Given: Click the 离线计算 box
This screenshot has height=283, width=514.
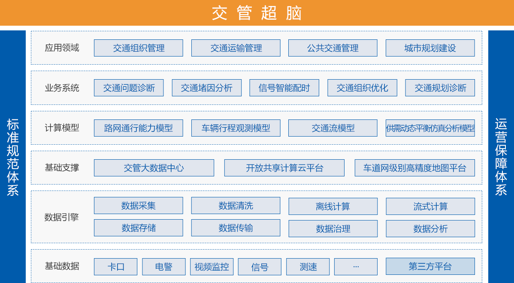Looking at the screenshot, I should [333, 206].
